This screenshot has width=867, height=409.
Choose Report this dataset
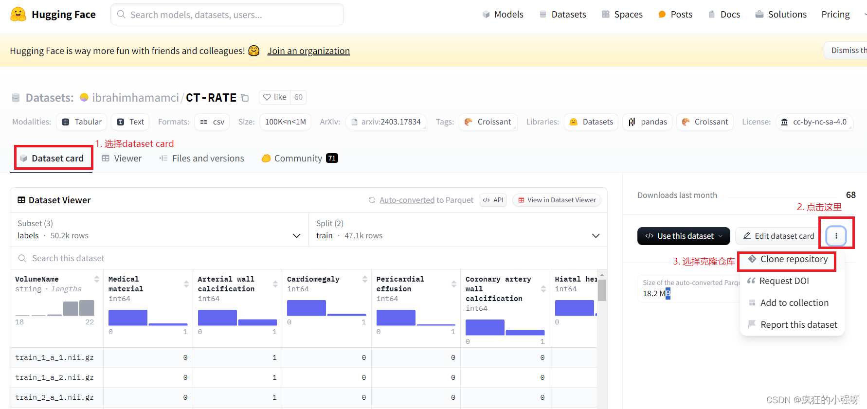tap(792, 325)
